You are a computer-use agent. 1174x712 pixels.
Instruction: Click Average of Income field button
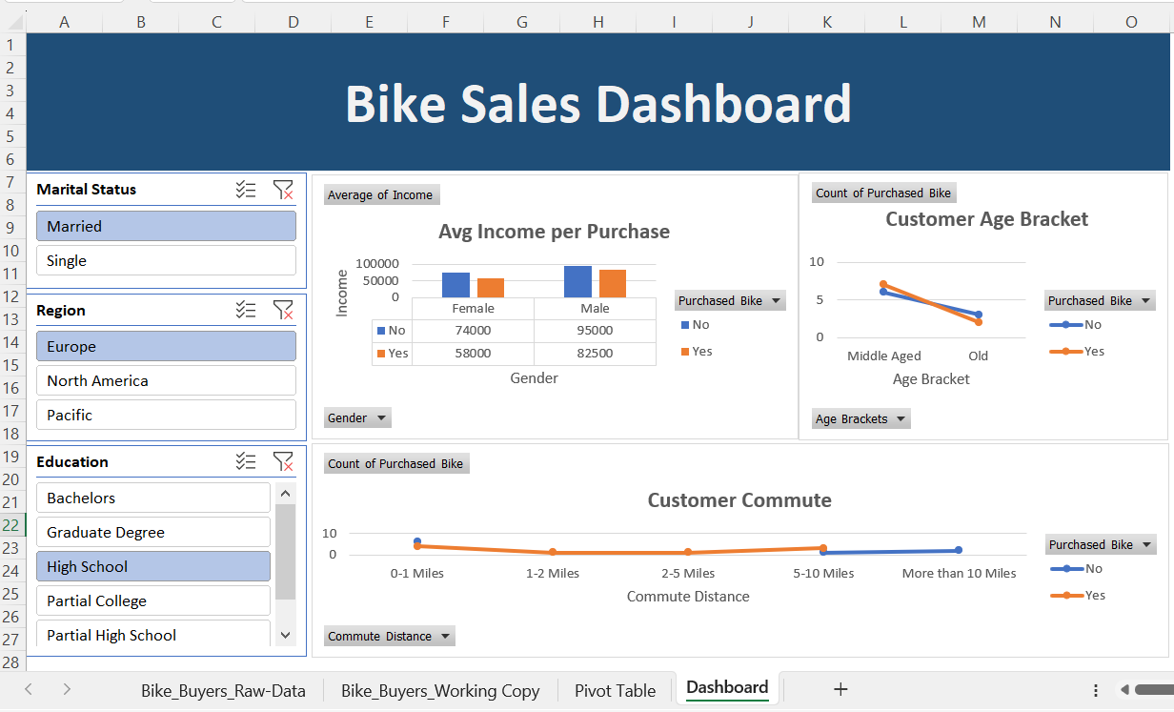[x=380, y=194]
